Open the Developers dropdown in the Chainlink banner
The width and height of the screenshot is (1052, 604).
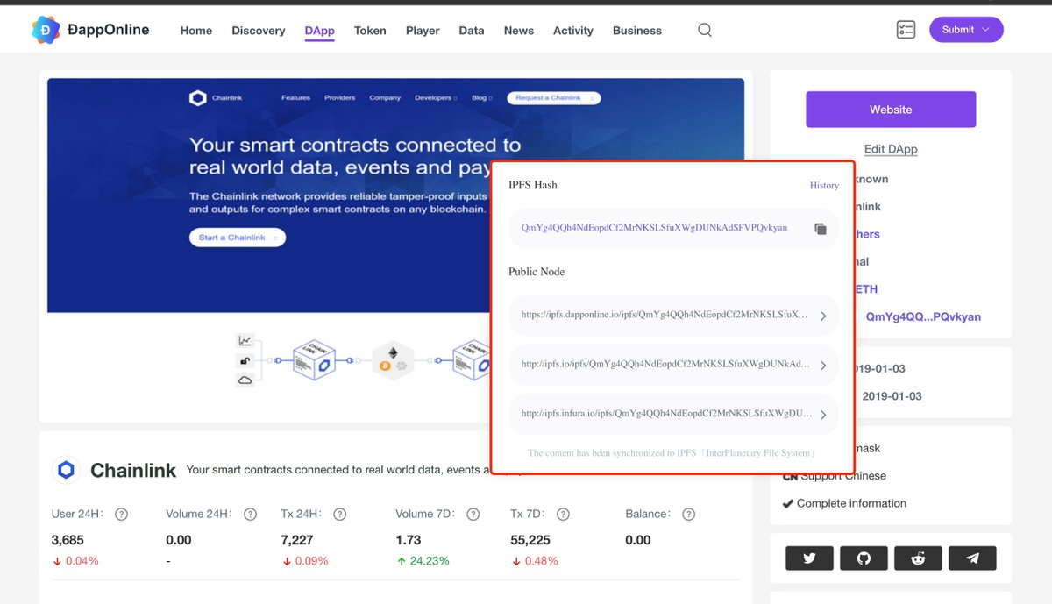(x=436, y=97)
